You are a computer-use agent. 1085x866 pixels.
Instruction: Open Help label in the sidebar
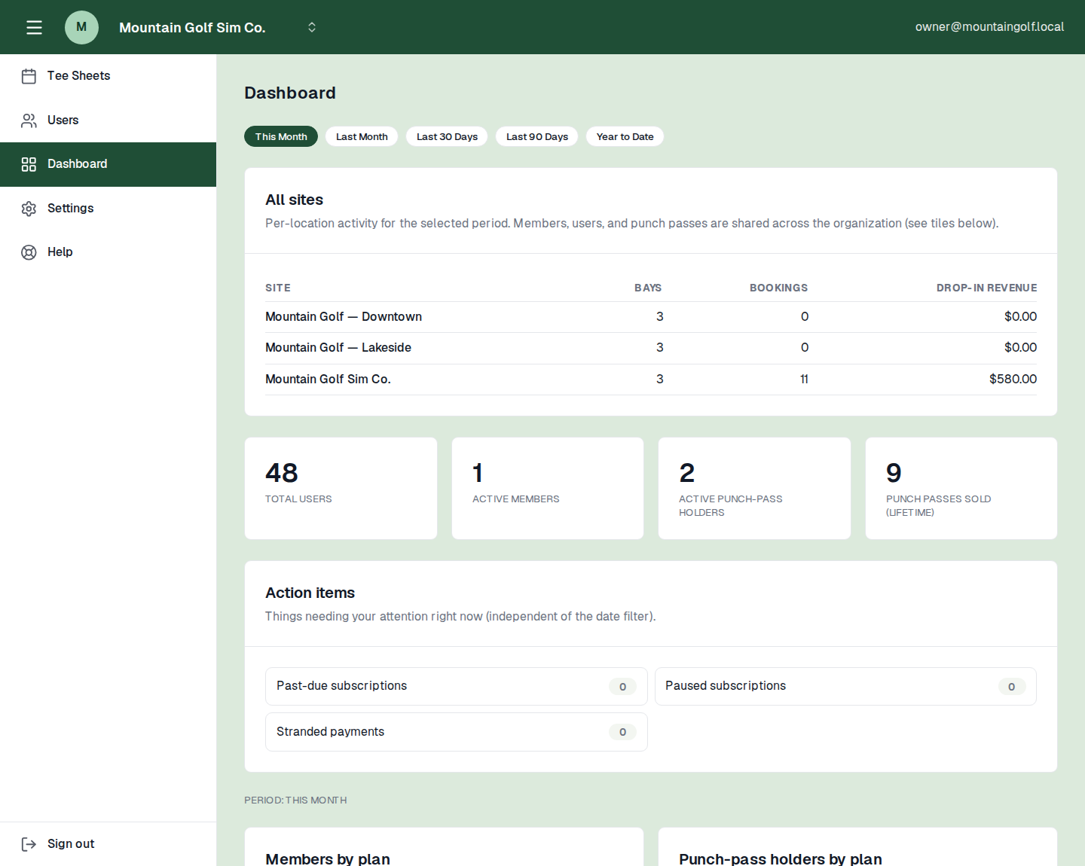(60, 252)
